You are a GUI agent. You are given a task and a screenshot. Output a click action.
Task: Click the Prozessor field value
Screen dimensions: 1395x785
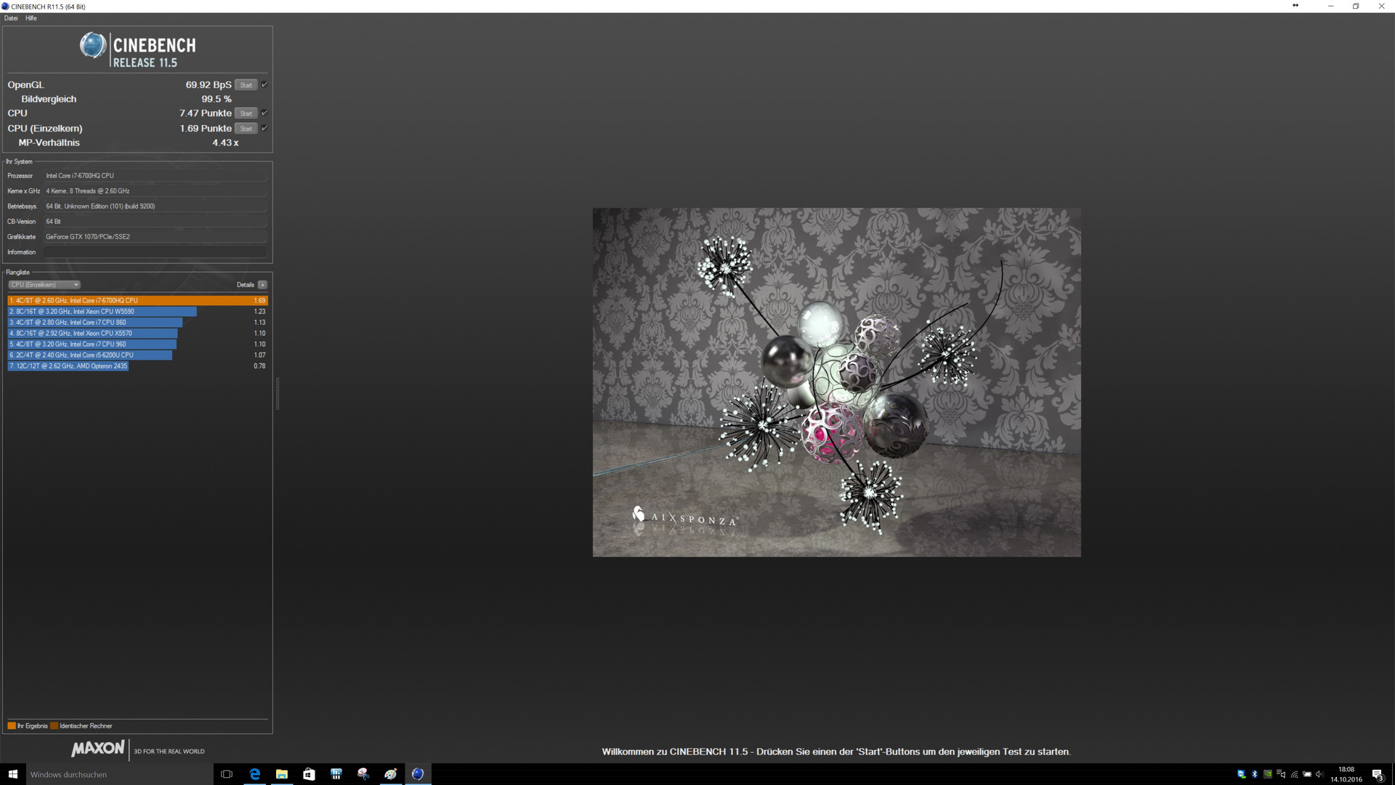click(x=155, y=176)
